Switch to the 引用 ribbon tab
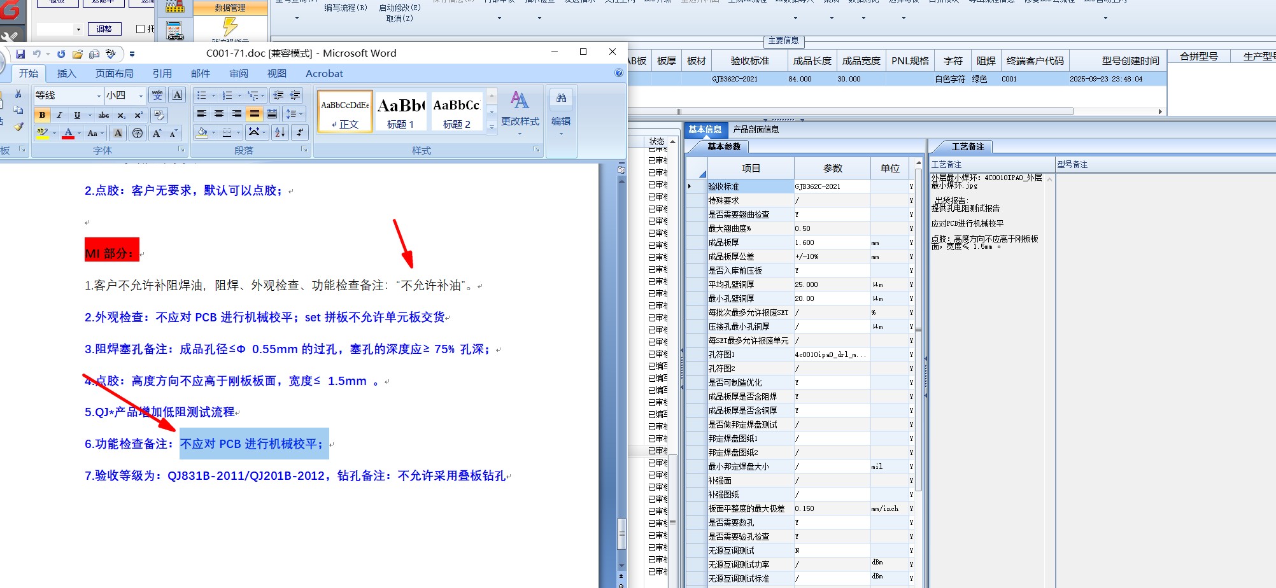Image resolution: width=1276 pixels, height=588 pixels. coord(162,74)
